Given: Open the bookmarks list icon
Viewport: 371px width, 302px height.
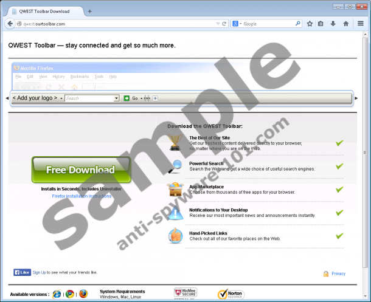Looking at the screenshot, I should (x=321, y=24).
